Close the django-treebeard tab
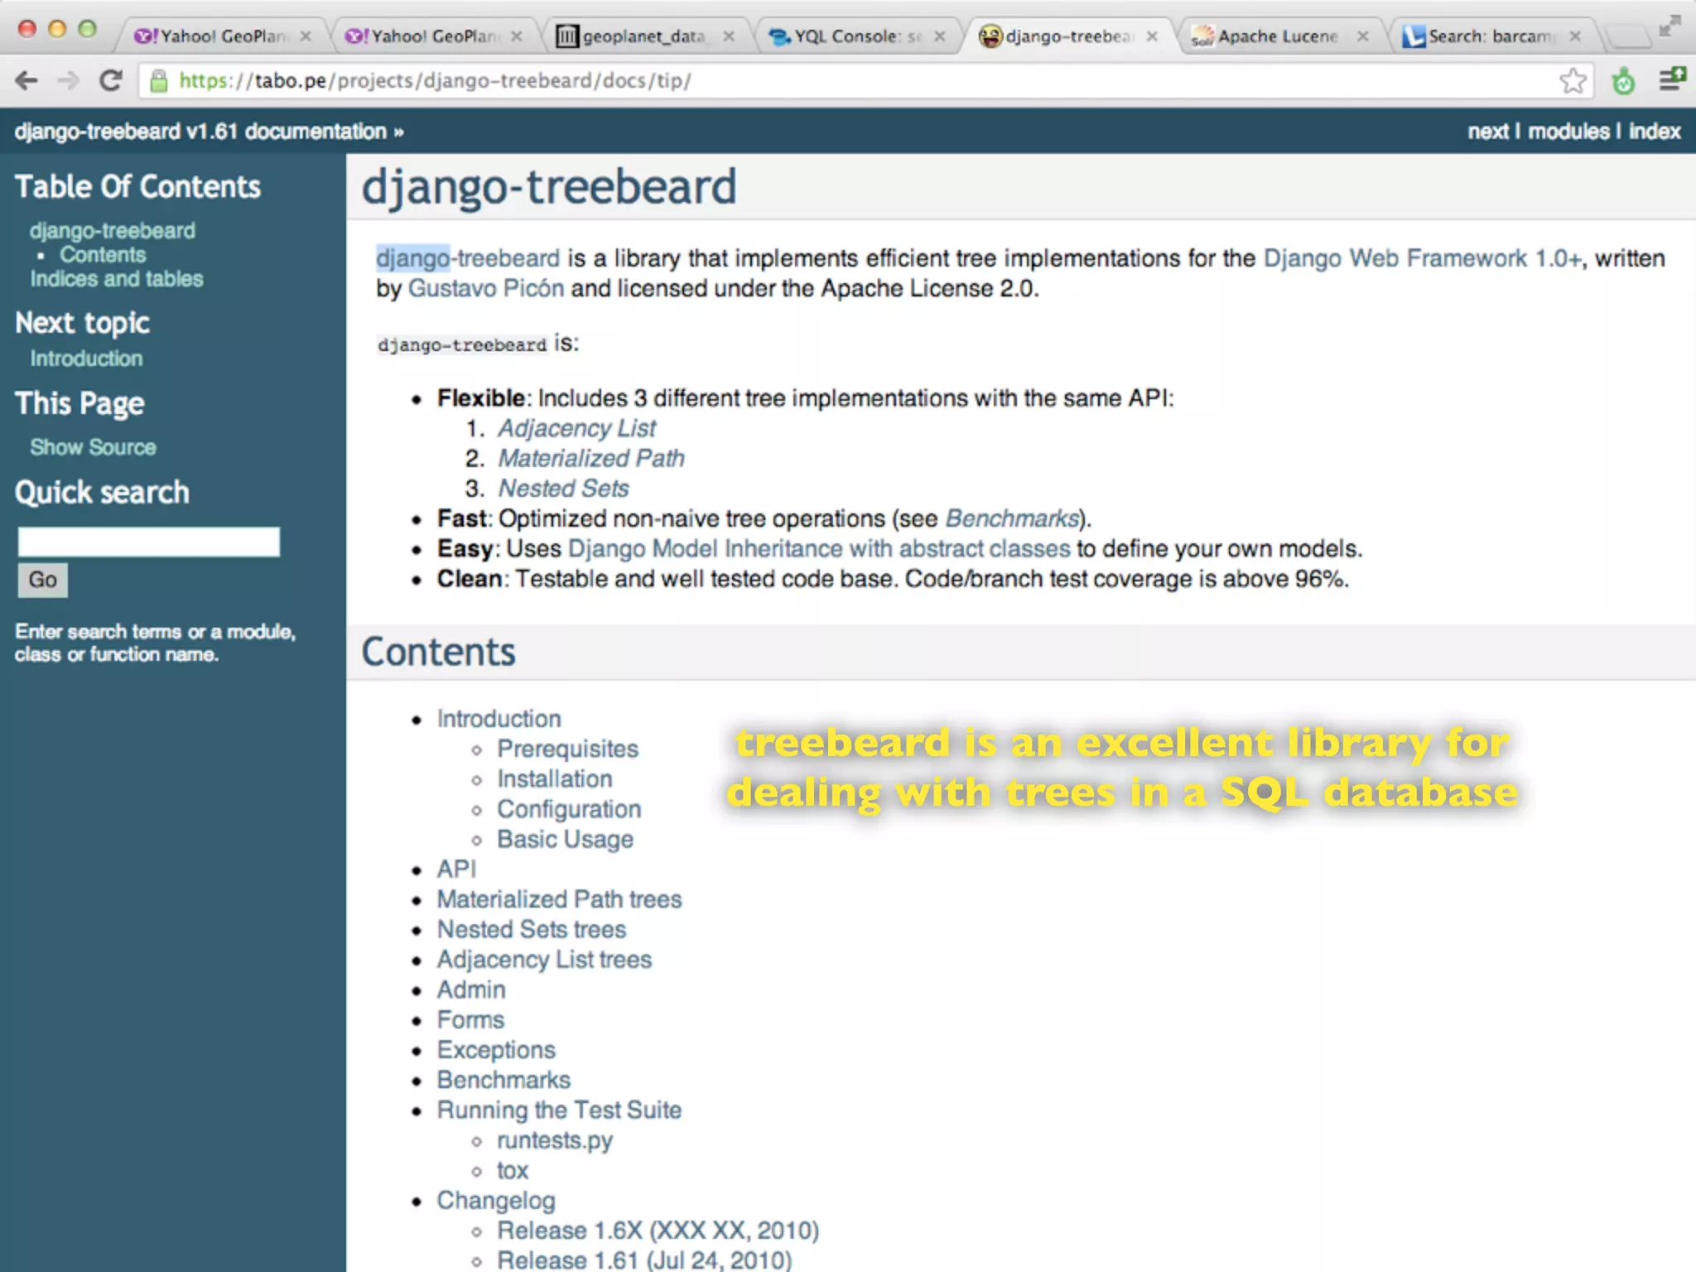 (1152, 36)
